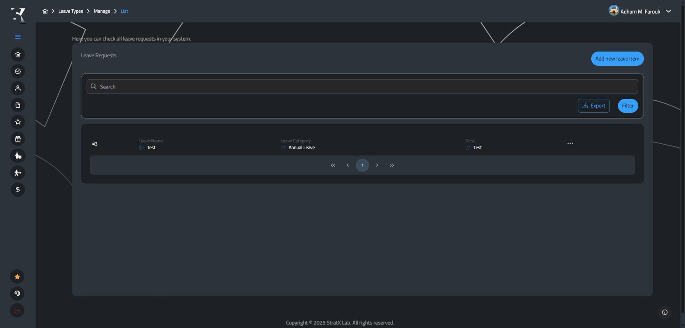Click the List breadcrumb
Viewport: 685px width, 328px height.
(124, 11)
